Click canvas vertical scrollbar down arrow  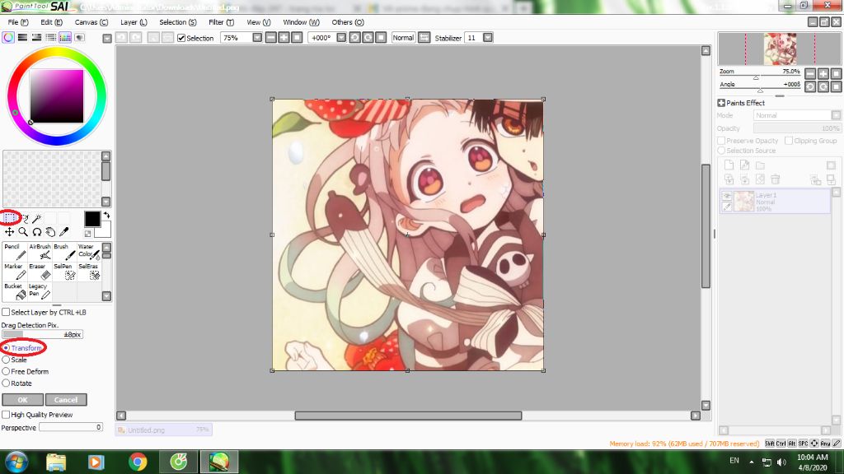[706, 405]
